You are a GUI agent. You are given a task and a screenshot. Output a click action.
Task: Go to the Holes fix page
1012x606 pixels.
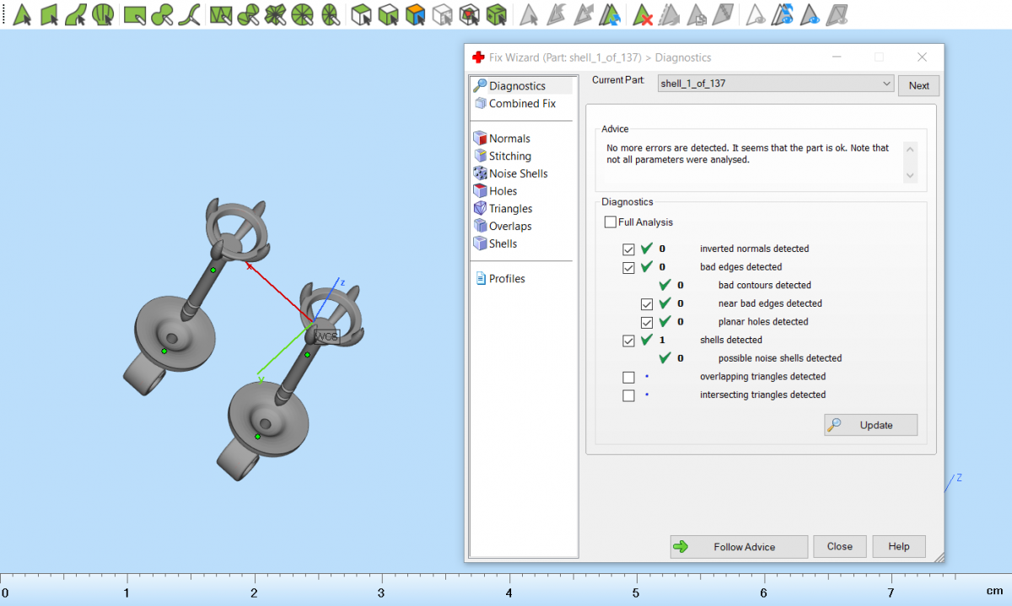(503, 191)
